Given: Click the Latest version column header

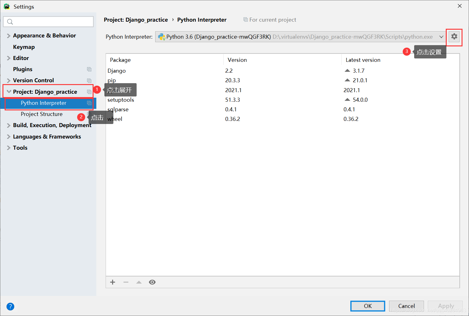Looking at the screenshot, I should coord(363,60).
